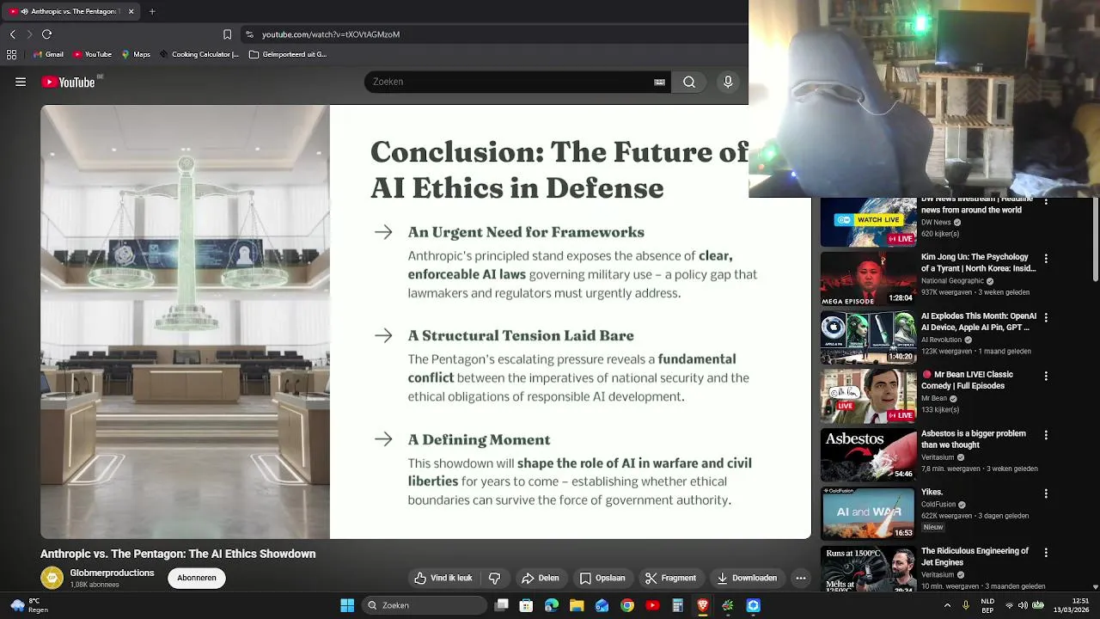Click the video title Anthropic vs. The Pentagon

coord(178,554)
